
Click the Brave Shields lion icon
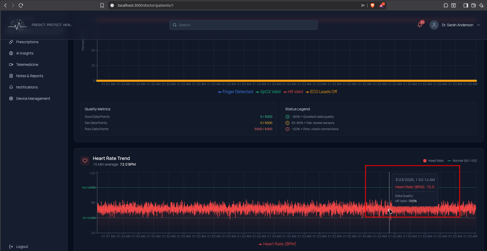point(372,5)
